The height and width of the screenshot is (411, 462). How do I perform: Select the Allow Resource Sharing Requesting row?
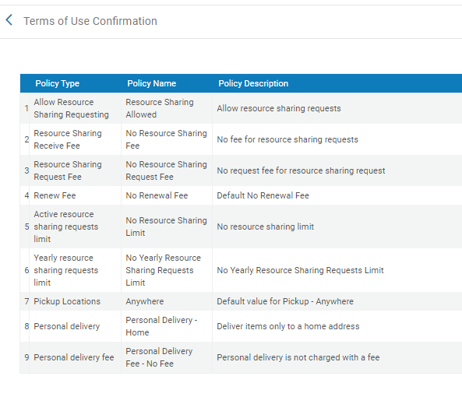[241, 108]
